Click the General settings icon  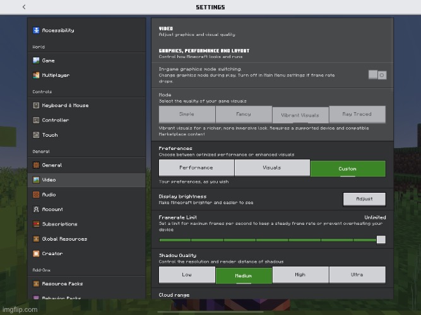tap(36, 165)
